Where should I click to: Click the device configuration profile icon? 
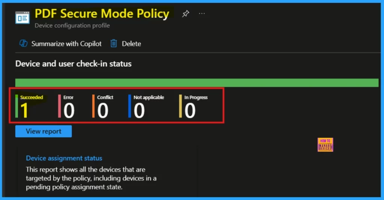click(22, 18)
